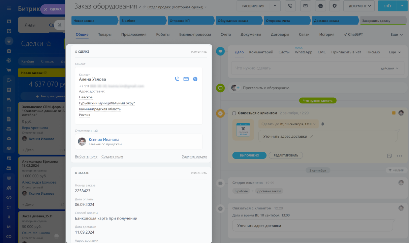Check the Связаться с клиентом checkbox
Screen dimensions: 409x243
[234, 113]
